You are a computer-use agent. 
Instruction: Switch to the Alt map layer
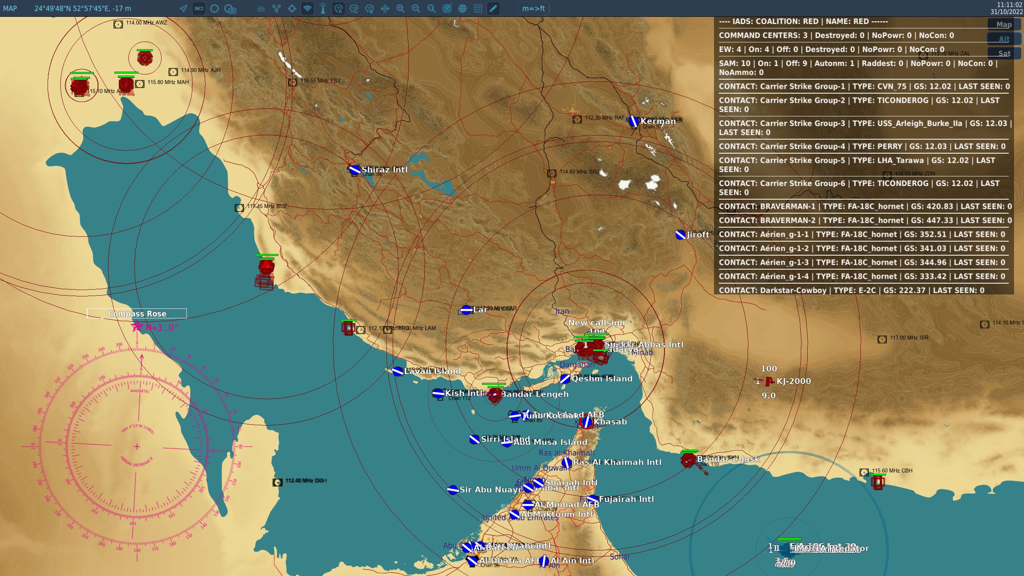1004,39
